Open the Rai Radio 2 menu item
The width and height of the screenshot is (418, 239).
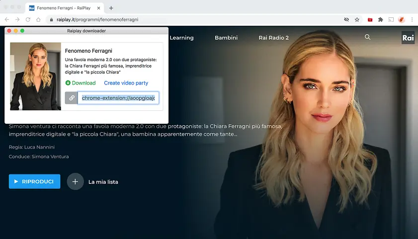tap(273, 38)
